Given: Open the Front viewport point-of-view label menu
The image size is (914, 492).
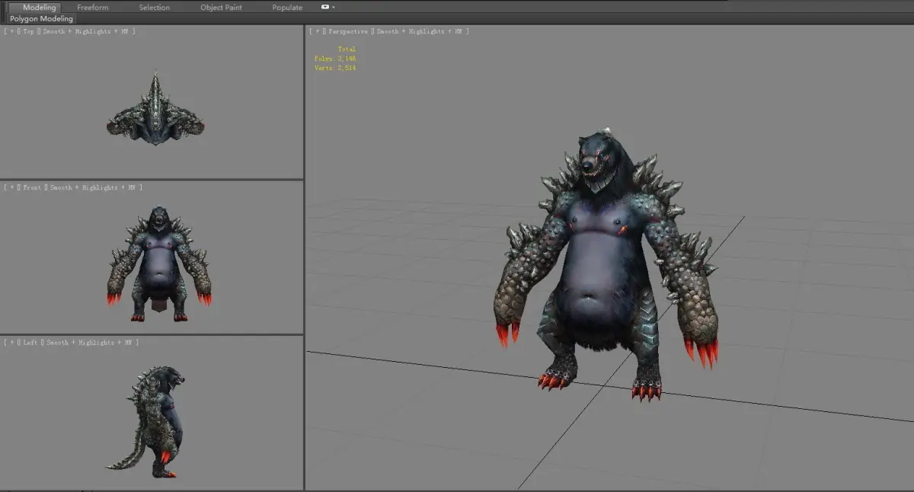Looking at the screenshot, I should 32,187.
